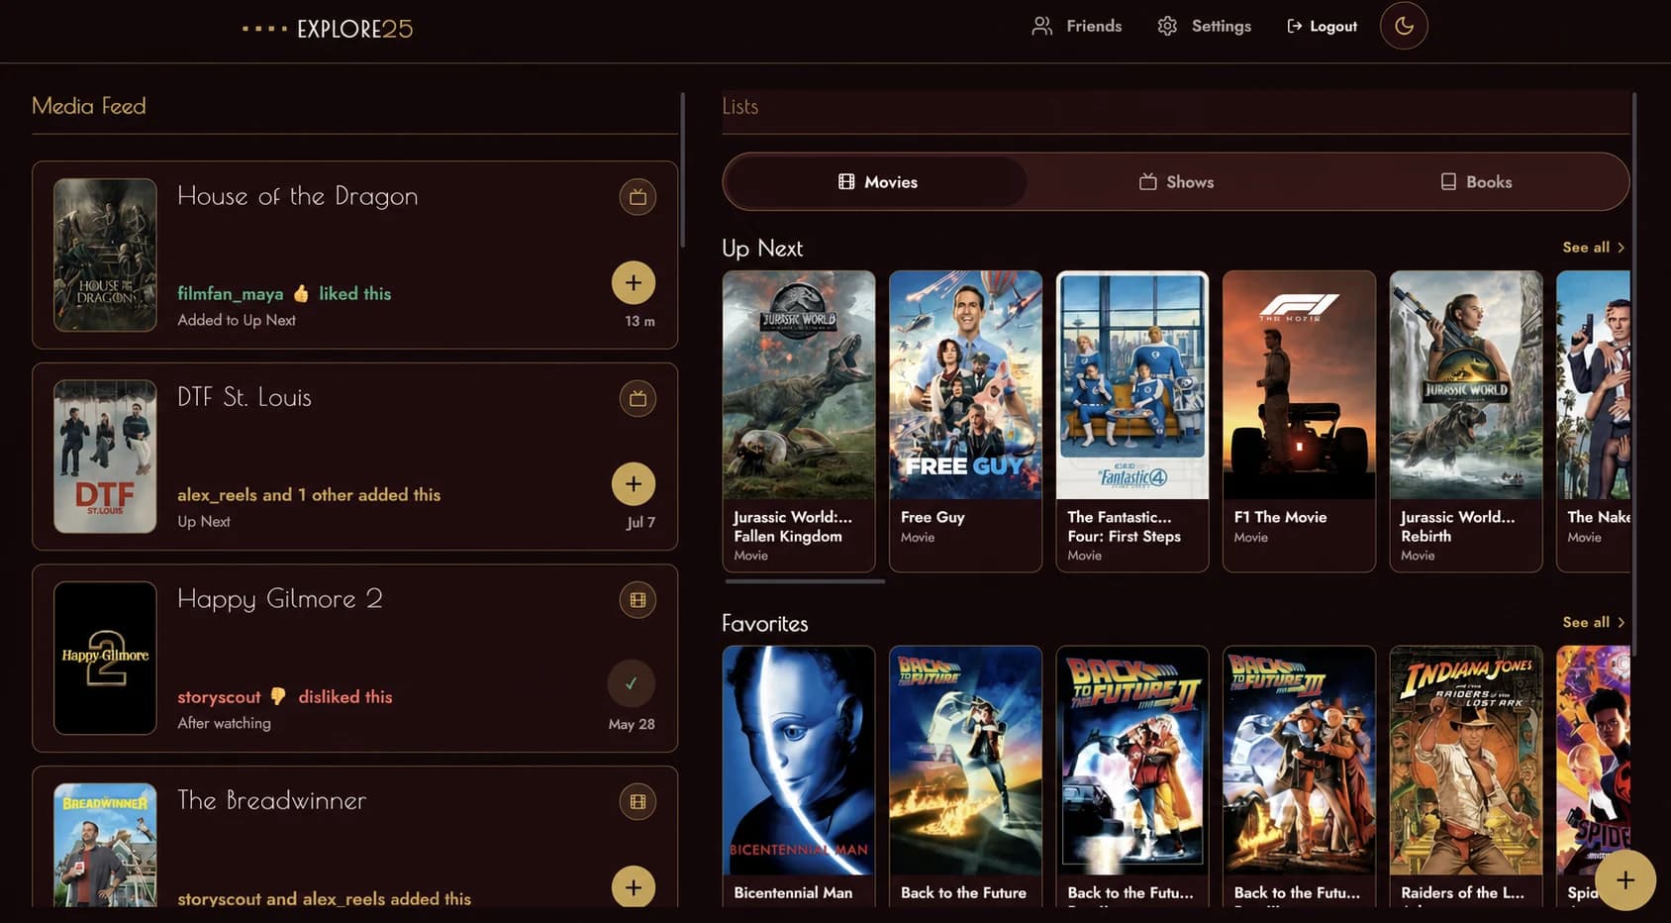Click the film icon on Happy Gilmore 2
This screenshot has height=923, width=1671.
point(638,600)
